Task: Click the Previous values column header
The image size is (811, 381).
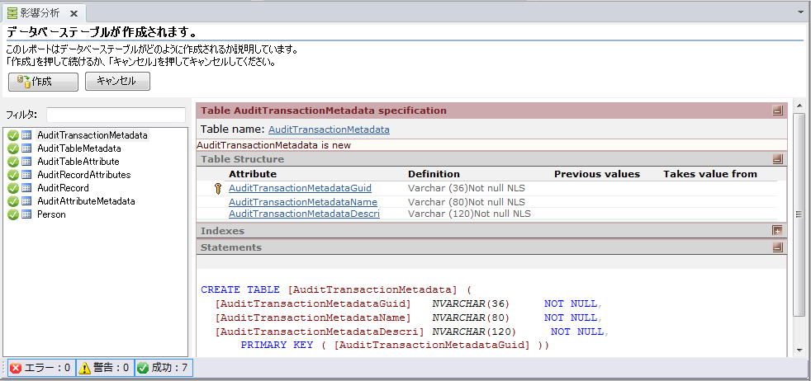Action: (597, 174)
